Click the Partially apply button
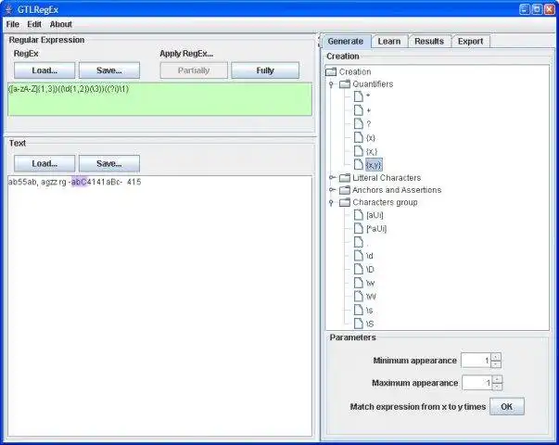This screenshot has height=445, width=559. coord(194,70)
